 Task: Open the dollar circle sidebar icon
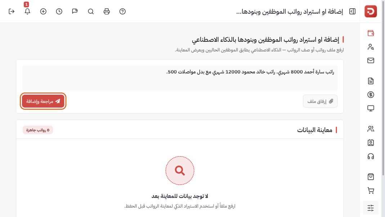371,95
